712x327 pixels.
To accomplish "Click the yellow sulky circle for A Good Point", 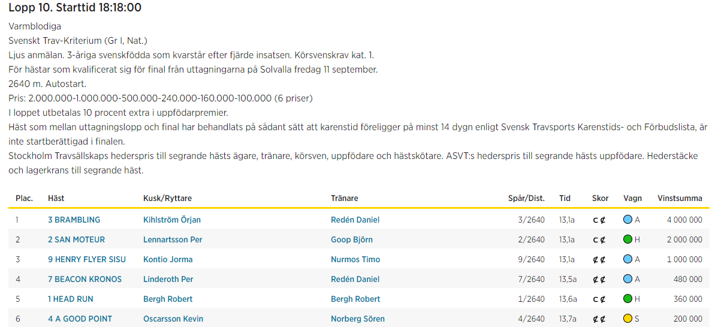I will click(628, 319).
